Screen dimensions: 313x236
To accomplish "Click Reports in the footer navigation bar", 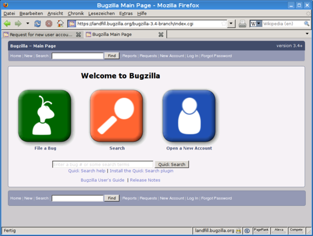I will [129, 198].
